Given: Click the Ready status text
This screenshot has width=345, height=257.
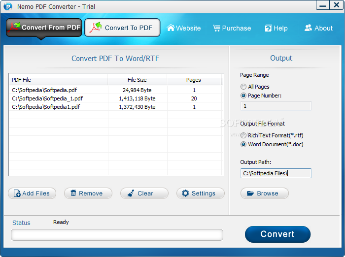Looking at the screenshot, I should click(x=61, y=222).
